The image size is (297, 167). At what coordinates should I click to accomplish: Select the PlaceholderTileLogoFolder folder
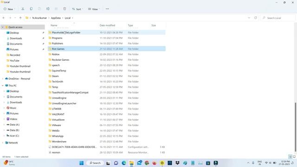click(107, 32)
